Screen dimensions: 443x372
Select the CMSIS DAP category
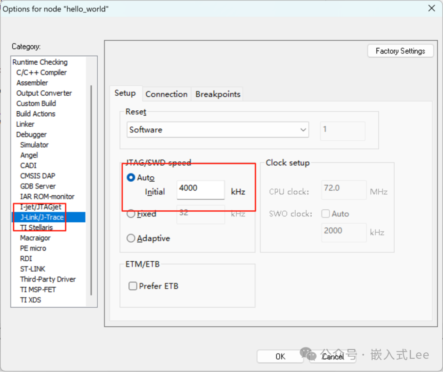coord(37,176)
